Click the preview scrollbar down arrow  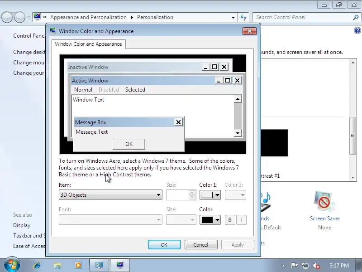click(238, 133)
